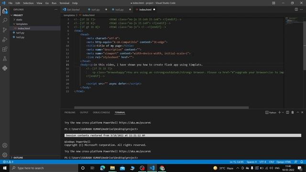The width and height of the screenshot is (306, 172).
Task: Open the Go menu
Action: pyautogui.click(x=47, y=3)
